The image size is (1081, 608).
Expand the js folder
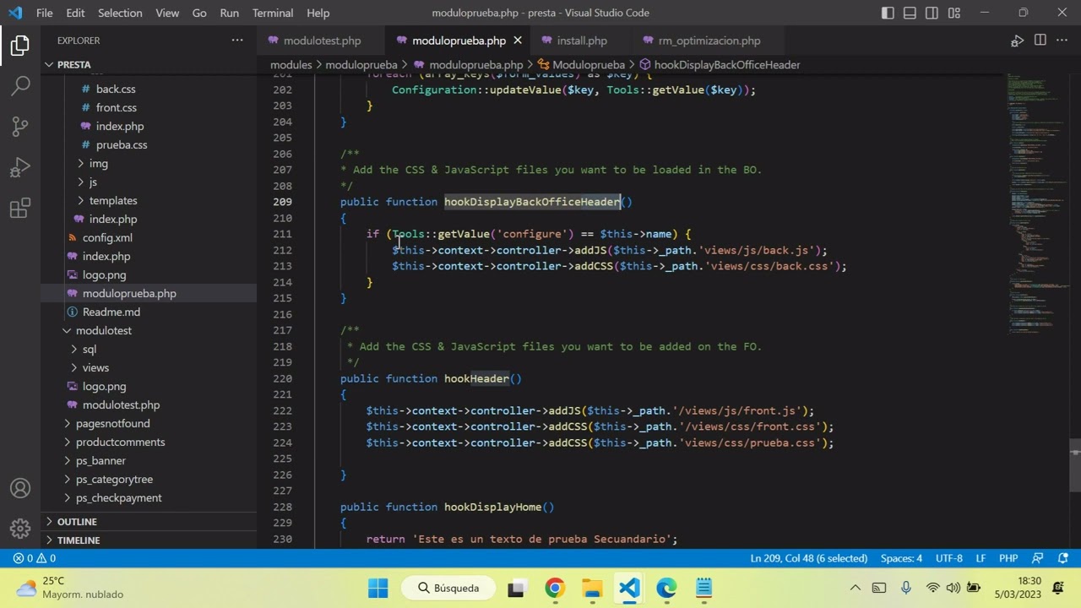point(93,182)
